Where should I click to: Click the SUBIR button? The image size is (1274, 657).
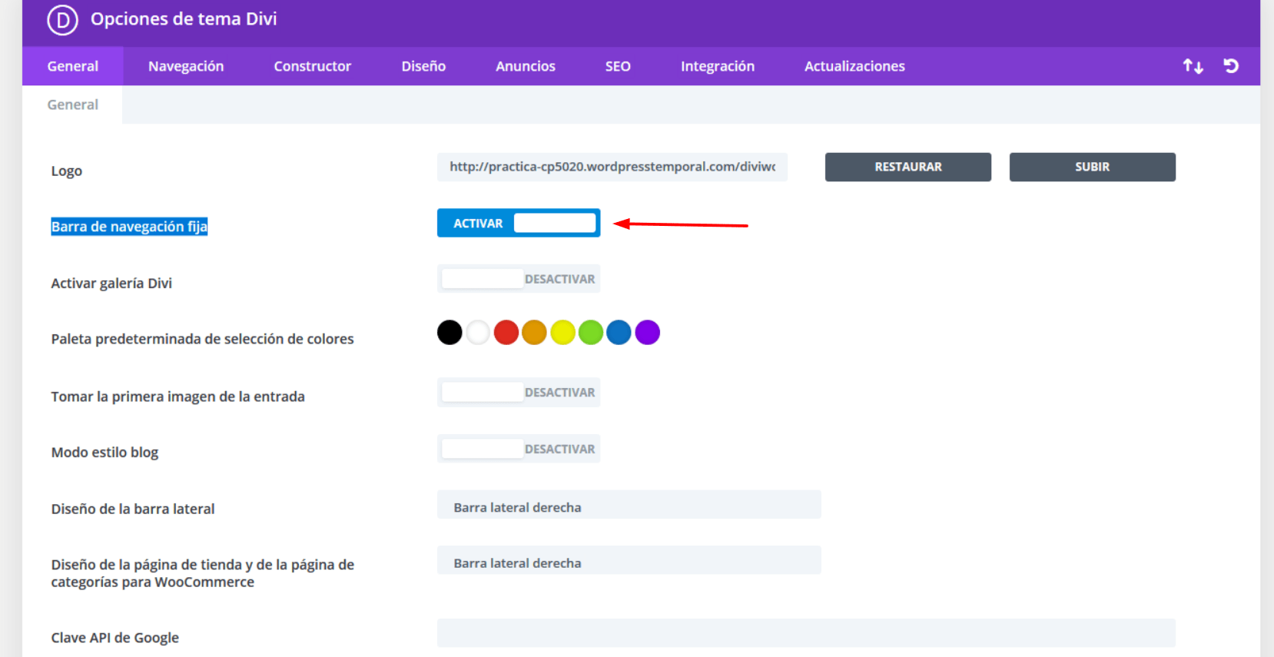(x=1093, y=167)
